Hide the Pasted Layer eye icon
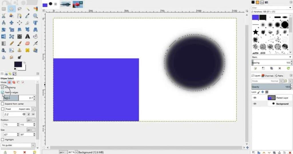 [254, 98]
